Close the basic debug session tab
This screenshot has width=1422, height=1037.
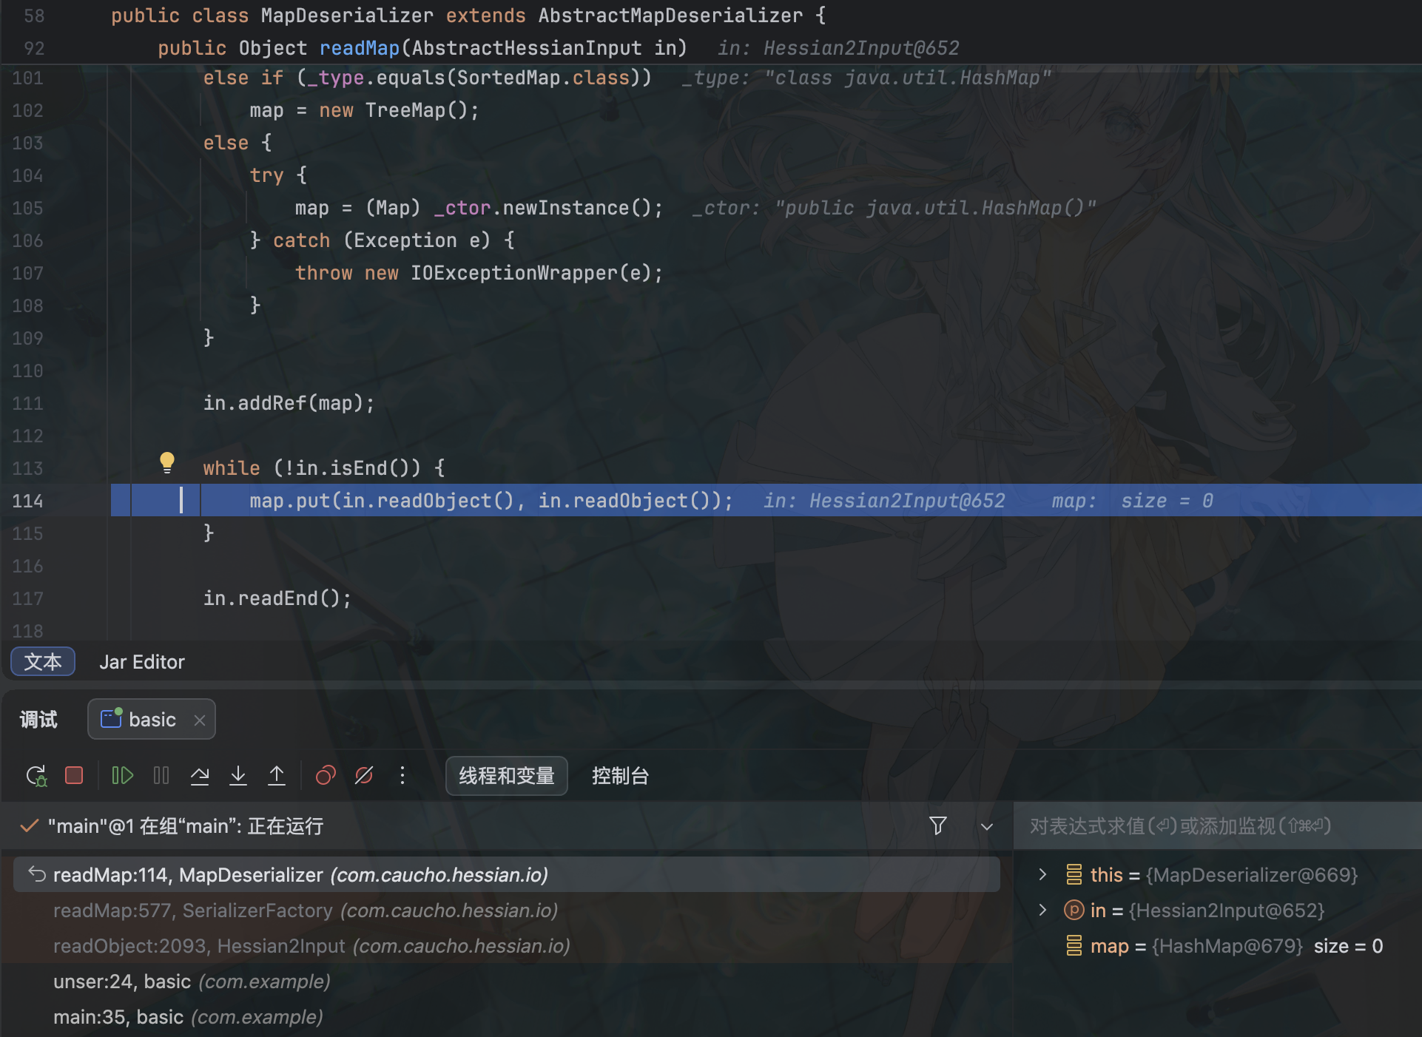[199, 720]
